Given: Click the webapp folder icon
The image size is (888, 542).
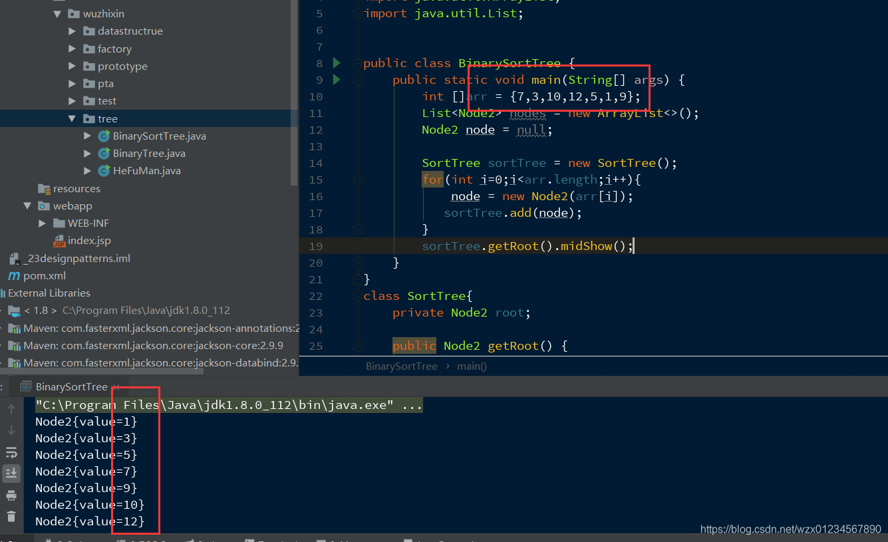Looking at the screenshot, I should tap(43, 206).
